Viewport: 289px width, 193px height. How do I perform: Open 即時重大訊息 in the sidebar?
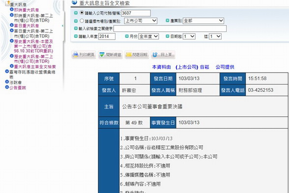[27, 10]
